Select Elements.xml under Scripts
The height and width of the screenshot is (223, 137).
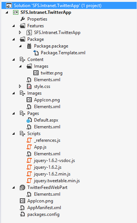(x=47, y=154)
